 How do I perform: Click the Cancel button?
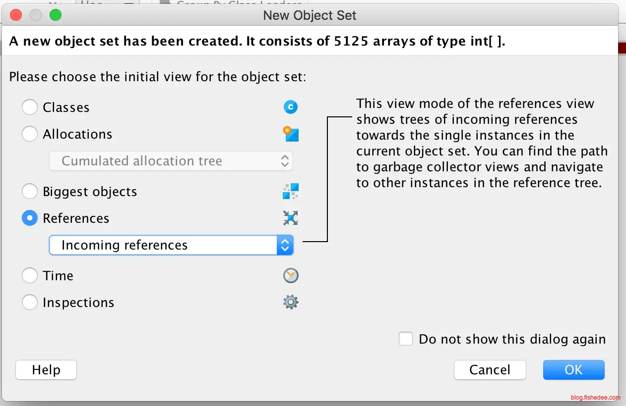point(490,370)
